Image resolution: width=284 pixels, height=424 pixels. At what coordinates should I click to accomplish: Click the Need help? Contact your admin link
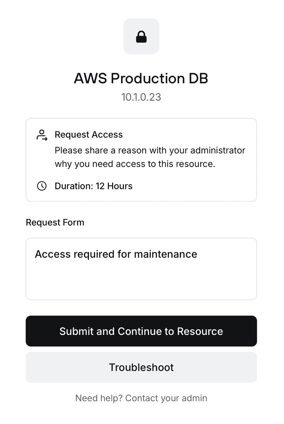pos(141,398)
